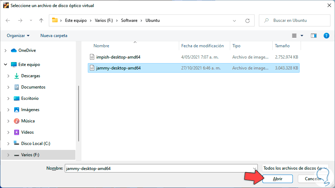This screenshot has height=188, width=335.
Task: Click the jammy-desktop-amd64 file icon
Action: pos(92,68)
